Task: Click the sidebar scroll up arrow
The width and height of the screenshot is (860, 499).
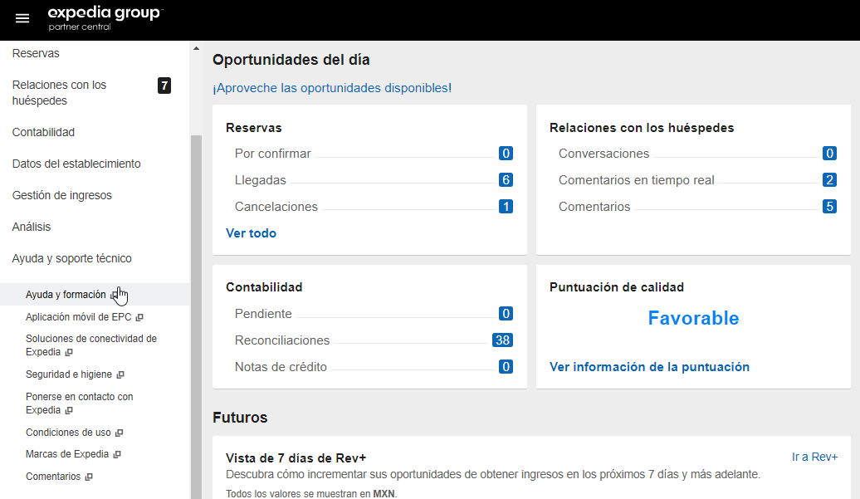Action: pyautogui.click(x=196, y=48)
